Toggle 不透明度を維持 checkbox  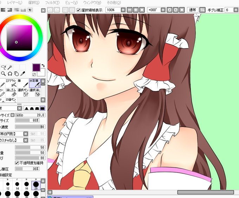pos(17,163)
